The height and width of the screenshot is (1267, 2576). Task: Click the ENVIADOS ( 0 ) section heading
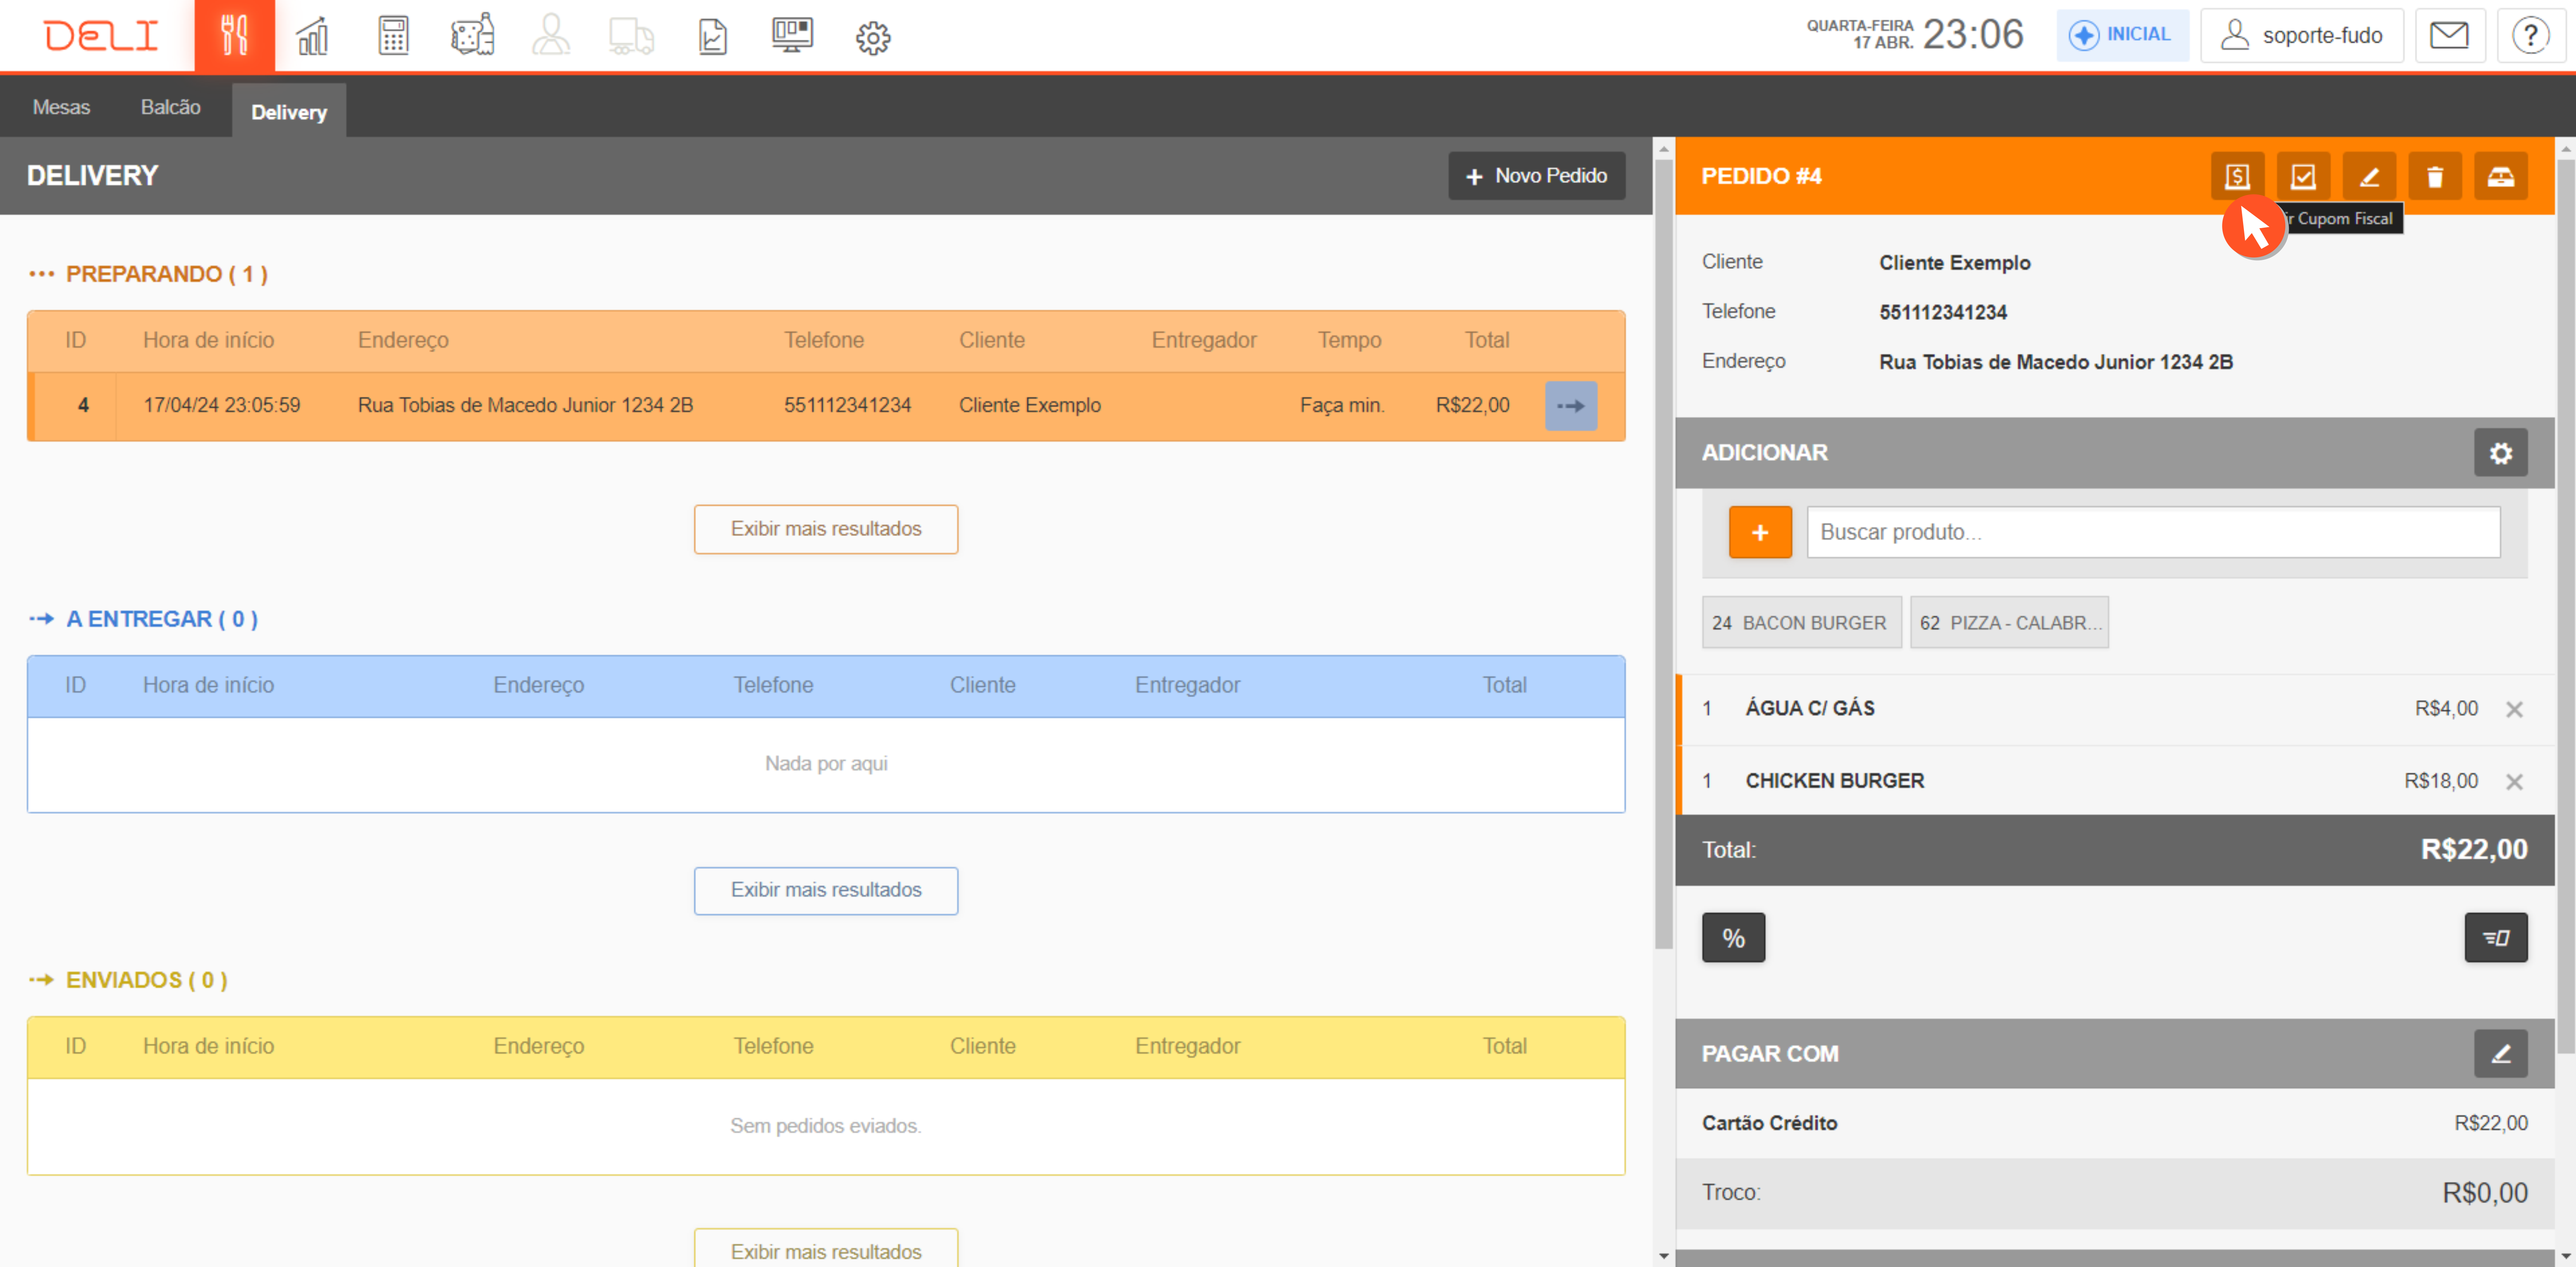tap(146, 980)
